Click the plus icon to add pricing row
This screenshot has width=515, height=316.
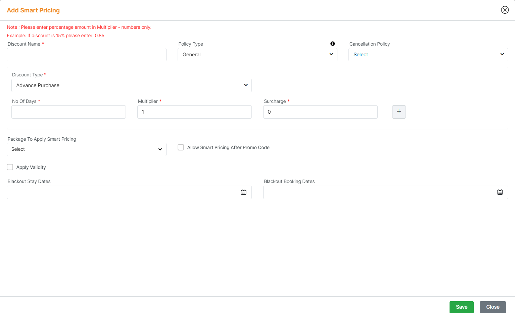(x=399, y=112)
